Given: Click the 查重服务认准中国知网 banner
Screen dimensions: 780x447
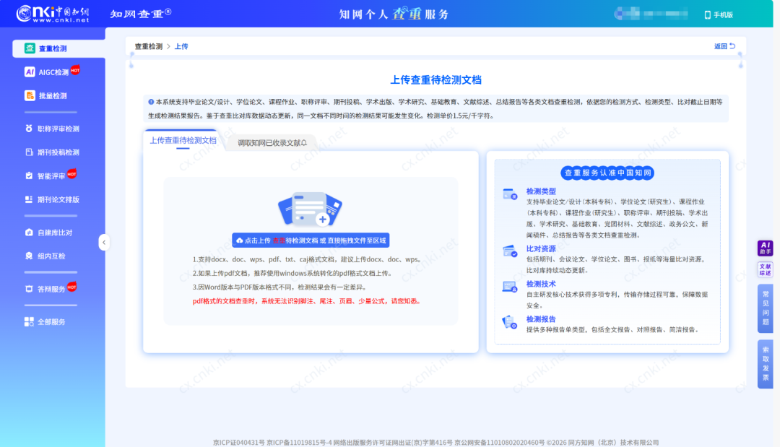Looking at the screenshot, I should [x=607, y=173].
